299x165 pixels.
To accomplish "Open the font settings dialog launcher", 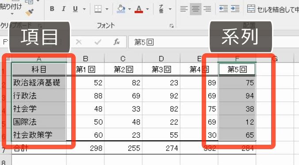I will point(172,26).
